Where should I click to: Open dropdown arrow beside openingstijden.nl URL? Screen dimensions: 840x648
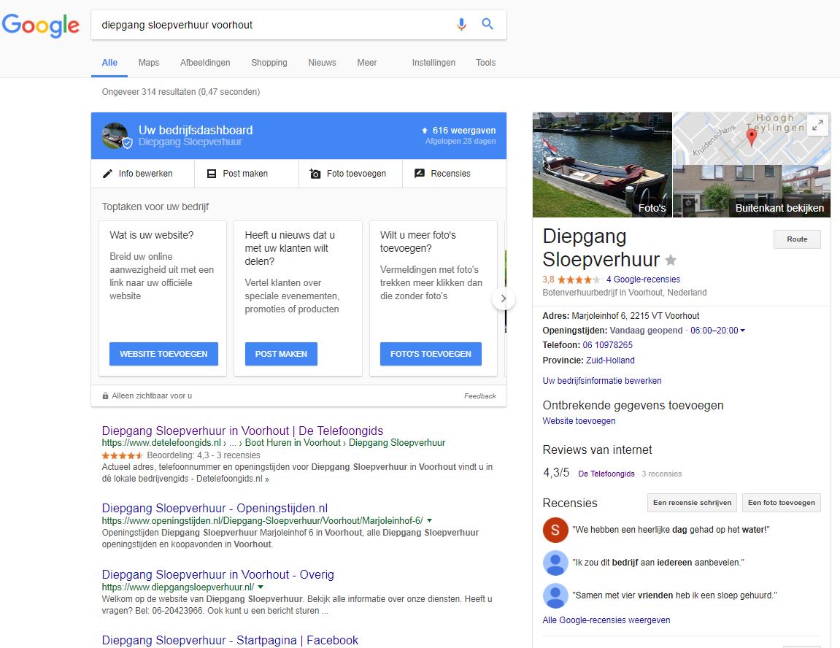tap(429, 520)
